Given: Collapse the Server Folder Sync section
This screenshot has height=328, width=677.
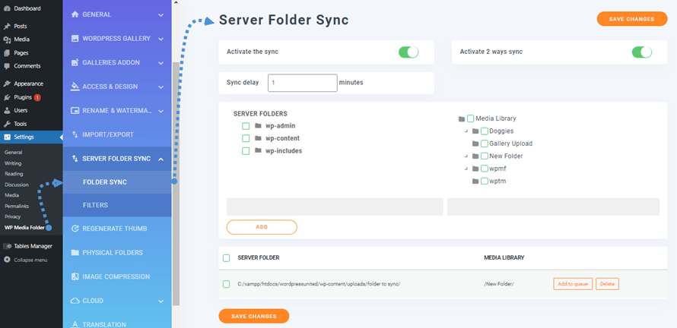Looking at the screenshot, I should pyautogui.click(x=161, y=159).
